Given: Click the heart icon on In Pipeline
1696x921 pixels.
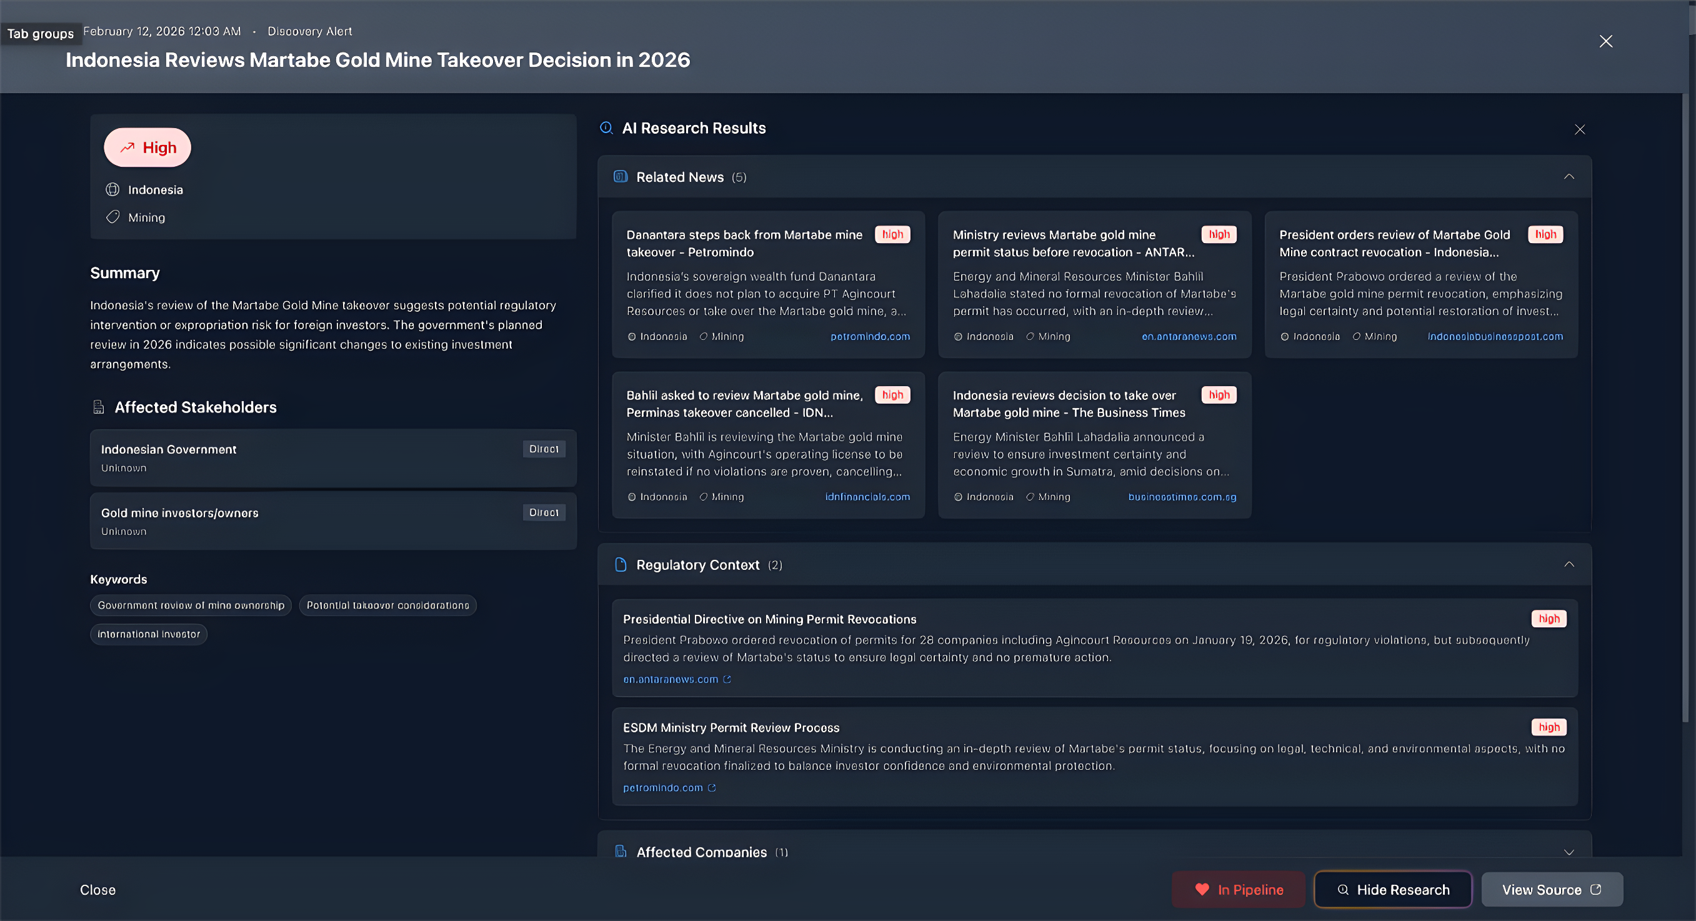Looking at the screenshot, I should click(1204, 889).
